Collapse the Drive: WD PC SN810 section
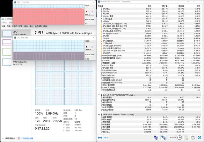 point(99,115)
